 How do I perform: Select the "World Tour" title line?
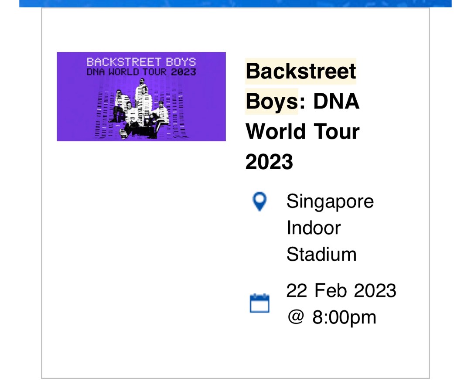302,132
